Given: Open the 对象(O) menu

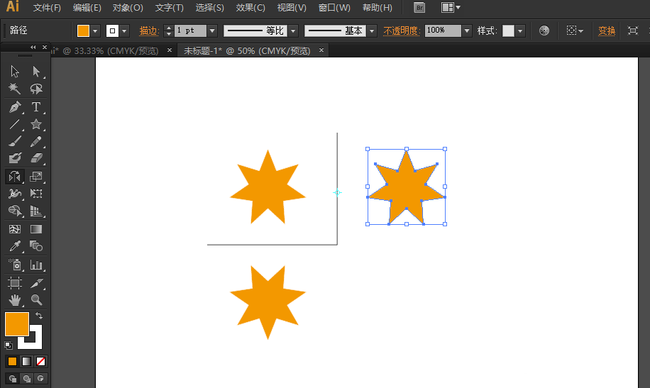Looking at the screenshot, I should [x=128, y=8].
